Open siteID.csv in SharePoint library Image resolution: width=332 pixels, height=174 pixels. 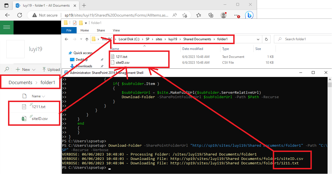(x=40, y=119)
